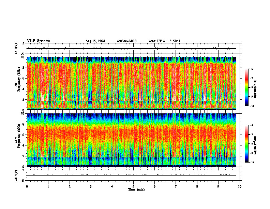Click the ch.1 spectrogram panel
The image size is (270, 209).
(x=132, y=83)
